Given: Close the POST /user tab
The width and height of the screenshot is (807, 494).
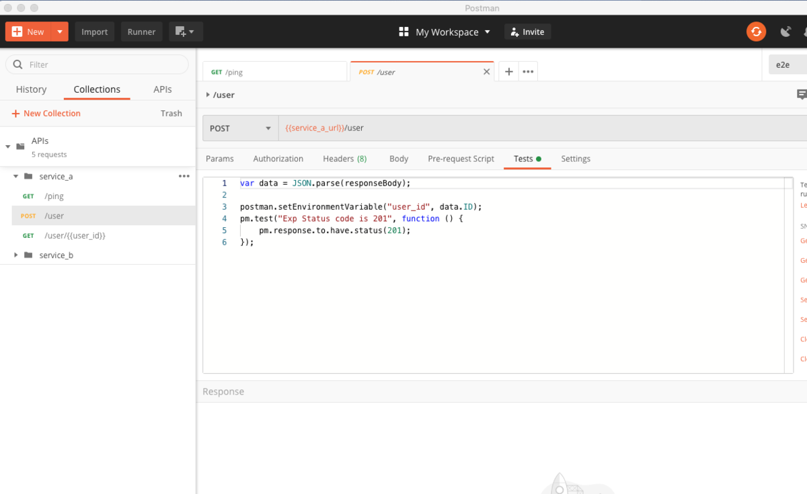Looking at the screenshot, I should tap(487, 72).
